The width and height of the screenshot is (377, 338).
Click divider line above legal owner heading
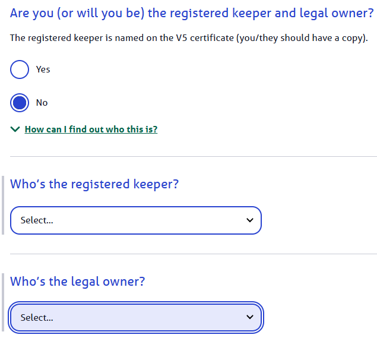point(194,254)
